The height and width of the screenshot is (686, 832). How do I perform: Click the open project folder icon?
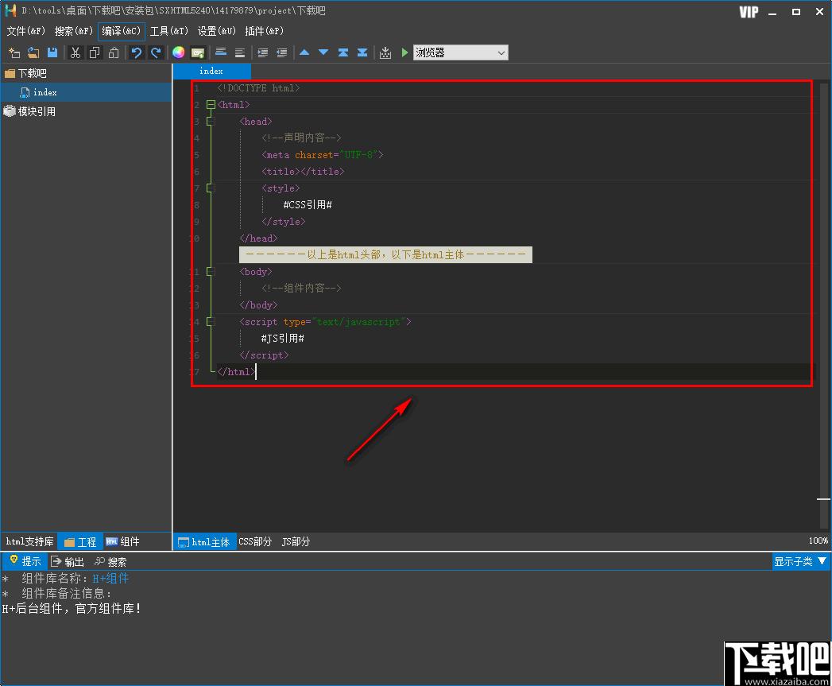[x=33, y=52]
